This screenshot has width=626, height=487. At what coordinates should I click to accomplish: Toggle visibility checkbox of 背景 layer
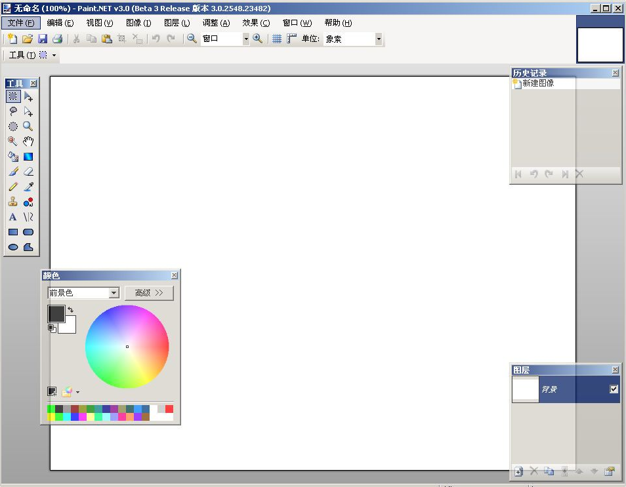pyautogui.click(x=614, y=389)
